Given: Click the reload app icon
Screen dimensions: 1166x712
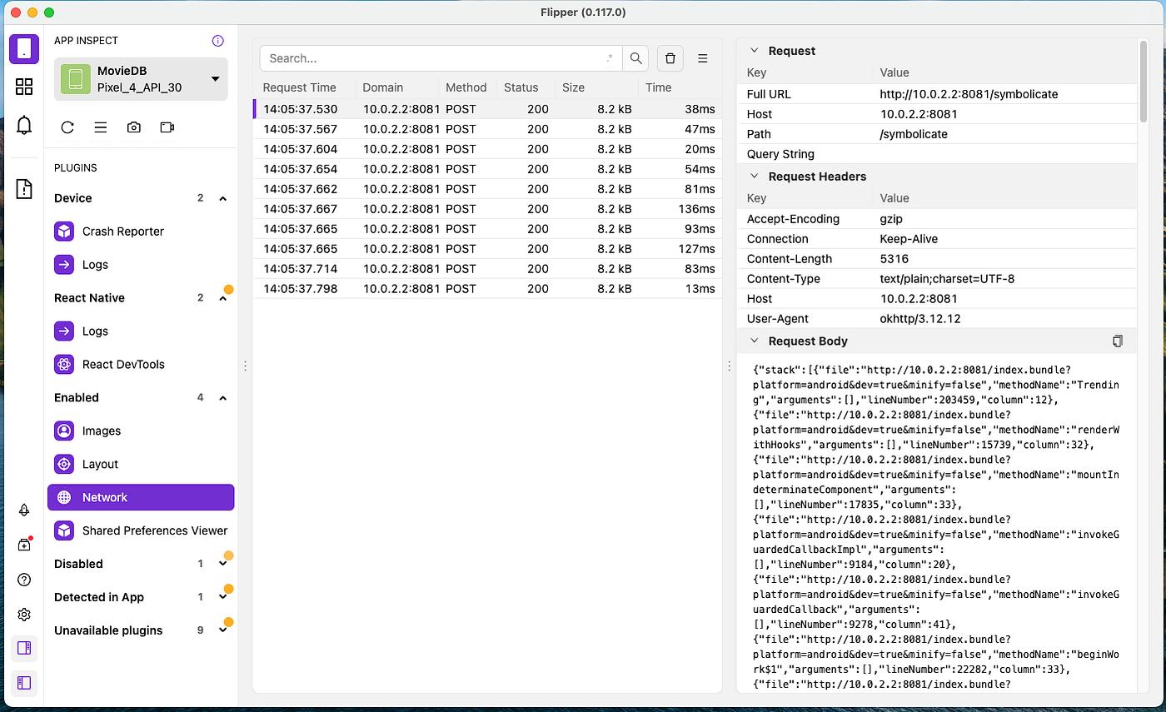Looking at the screenshot, I should [67, 127].
